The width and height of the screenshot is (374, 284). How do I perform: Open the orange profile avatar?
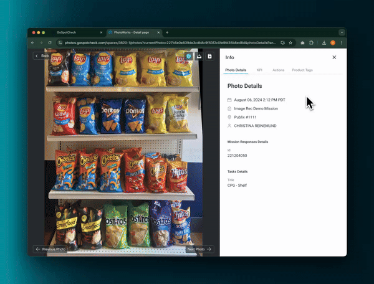333,43
